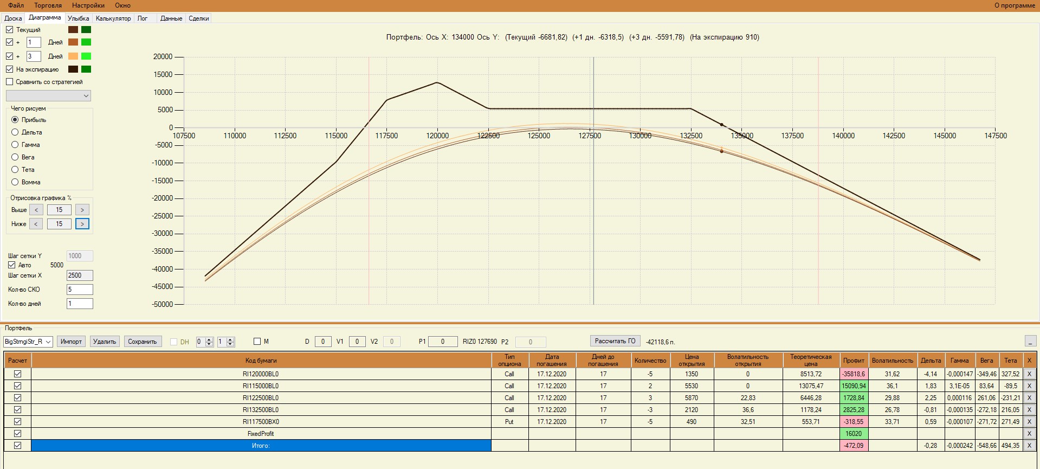Increase the Ниже percent with right arrow
1040x469 pixels.
click(x=82, y=224)
